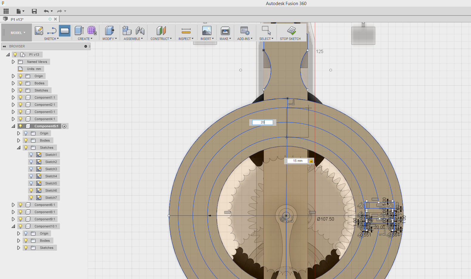Select the New Component assemble icon
Screen dimensions: 471x279
tap(127, 30)
